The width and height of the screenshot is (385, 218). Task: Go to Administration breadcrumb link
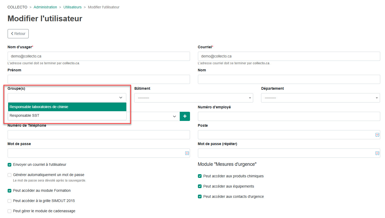point(45,7)
